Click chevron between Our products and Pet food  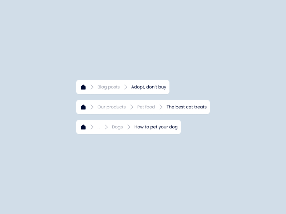pyautogui.click(x=132, y=107)
